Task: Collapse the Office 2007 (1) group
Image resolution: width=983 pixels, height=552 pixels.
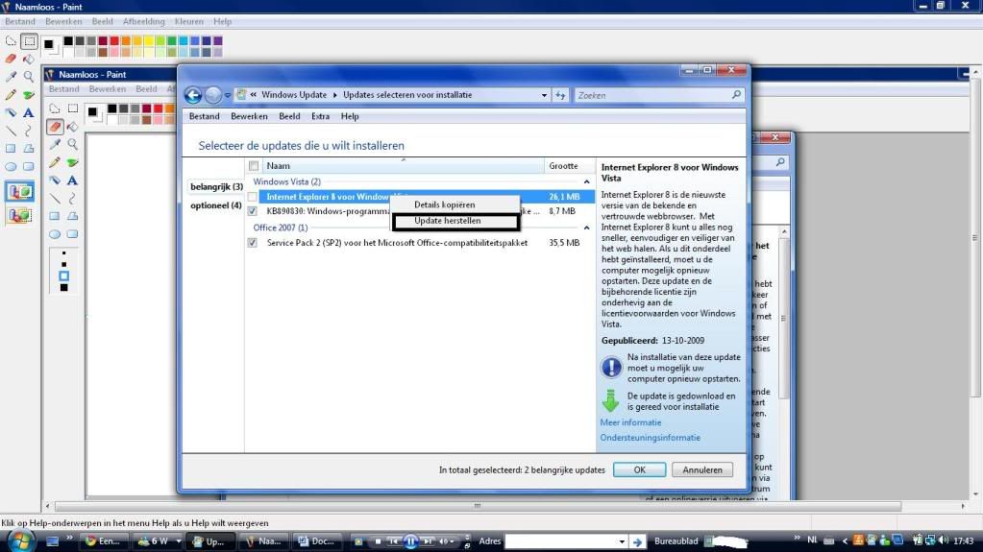Action: point(587,228)
